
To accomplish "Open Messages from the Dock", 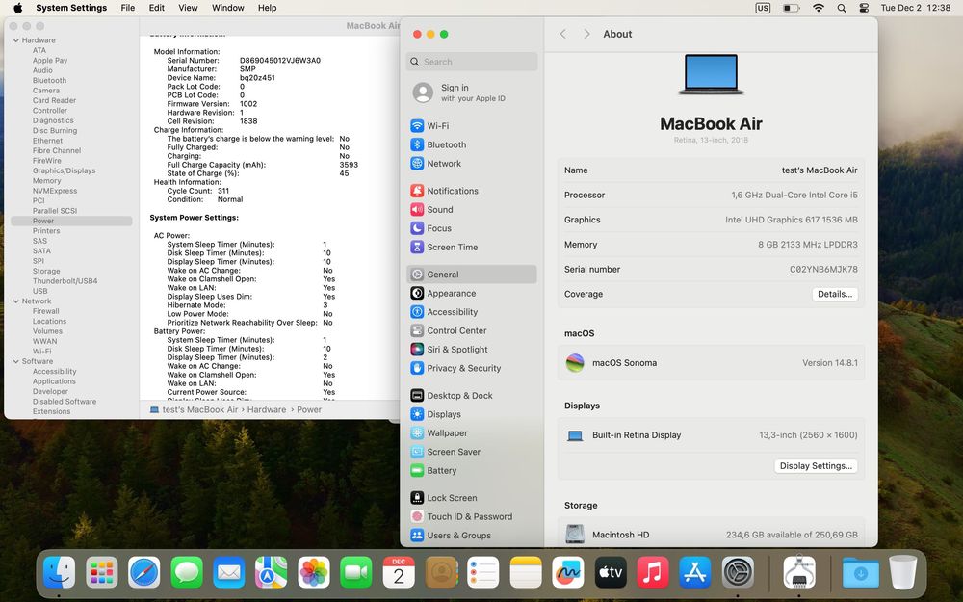I will pos(187,572).
